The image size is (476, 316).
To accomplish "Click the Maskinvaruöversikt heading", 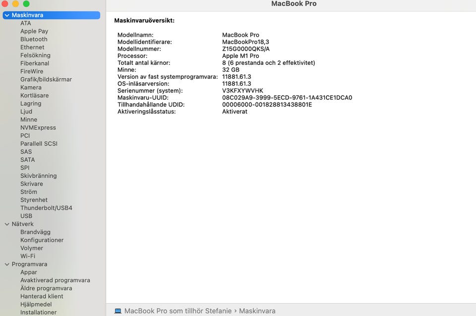I will click(x=144, y=21).
